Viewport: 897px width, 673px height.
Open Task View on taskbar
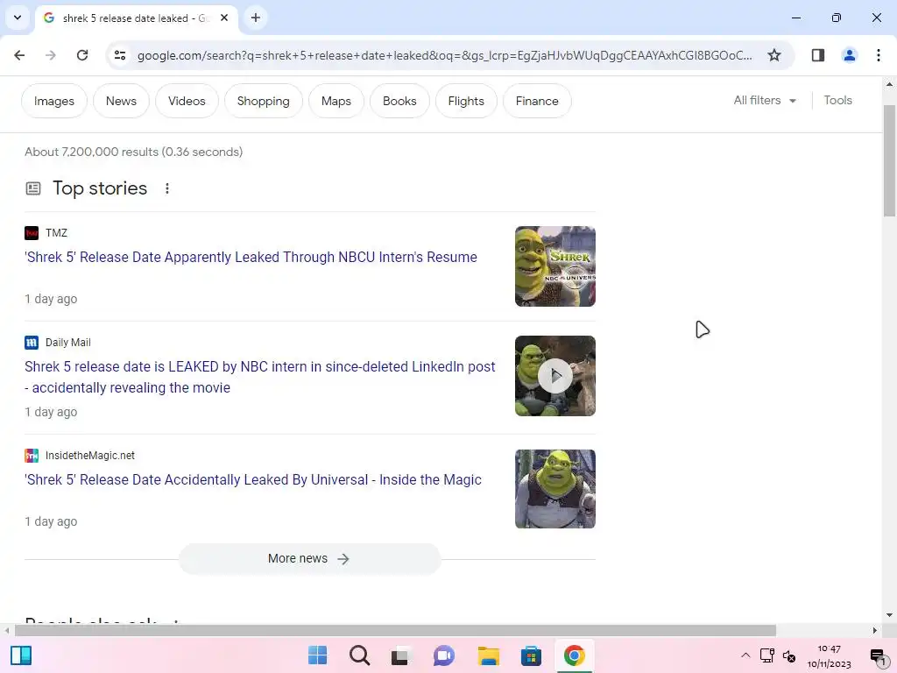coord(401,655)
